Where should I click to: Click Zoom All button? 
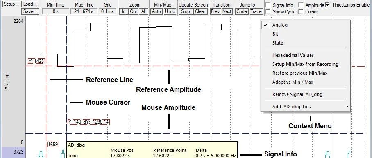[143, 11]
